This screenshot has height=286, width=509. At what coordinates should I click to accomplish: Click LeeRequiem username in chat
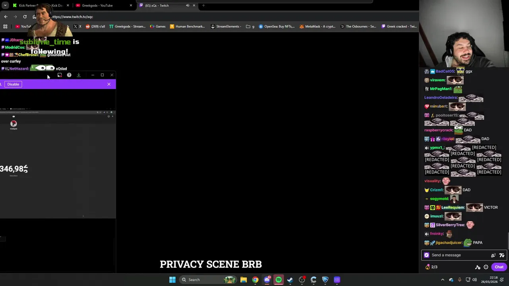click(453, 207)
